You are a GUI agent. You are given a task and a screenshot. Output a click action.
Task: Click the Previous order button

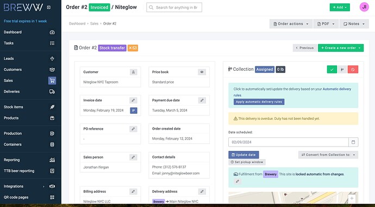point(305,48)
